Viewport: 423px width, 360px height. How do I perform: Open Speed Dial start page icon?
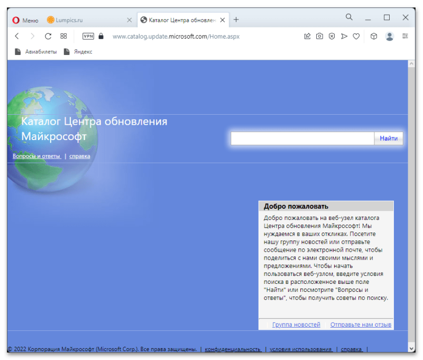point(63,36)
